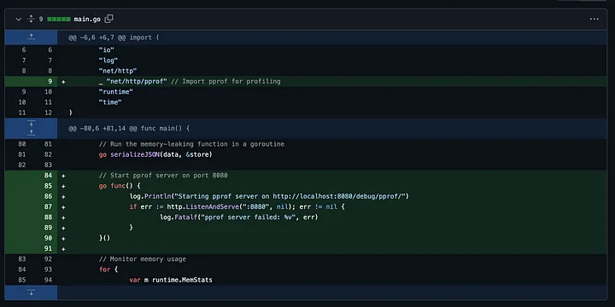The height and width of the screenshot is (307, 615).
Task: Click the http.ListenAndServe(":8080", nil) line
Action: tap(237, 206)
